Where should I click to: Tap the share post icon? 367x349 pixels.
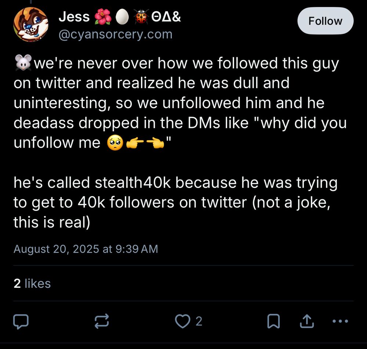307,322
